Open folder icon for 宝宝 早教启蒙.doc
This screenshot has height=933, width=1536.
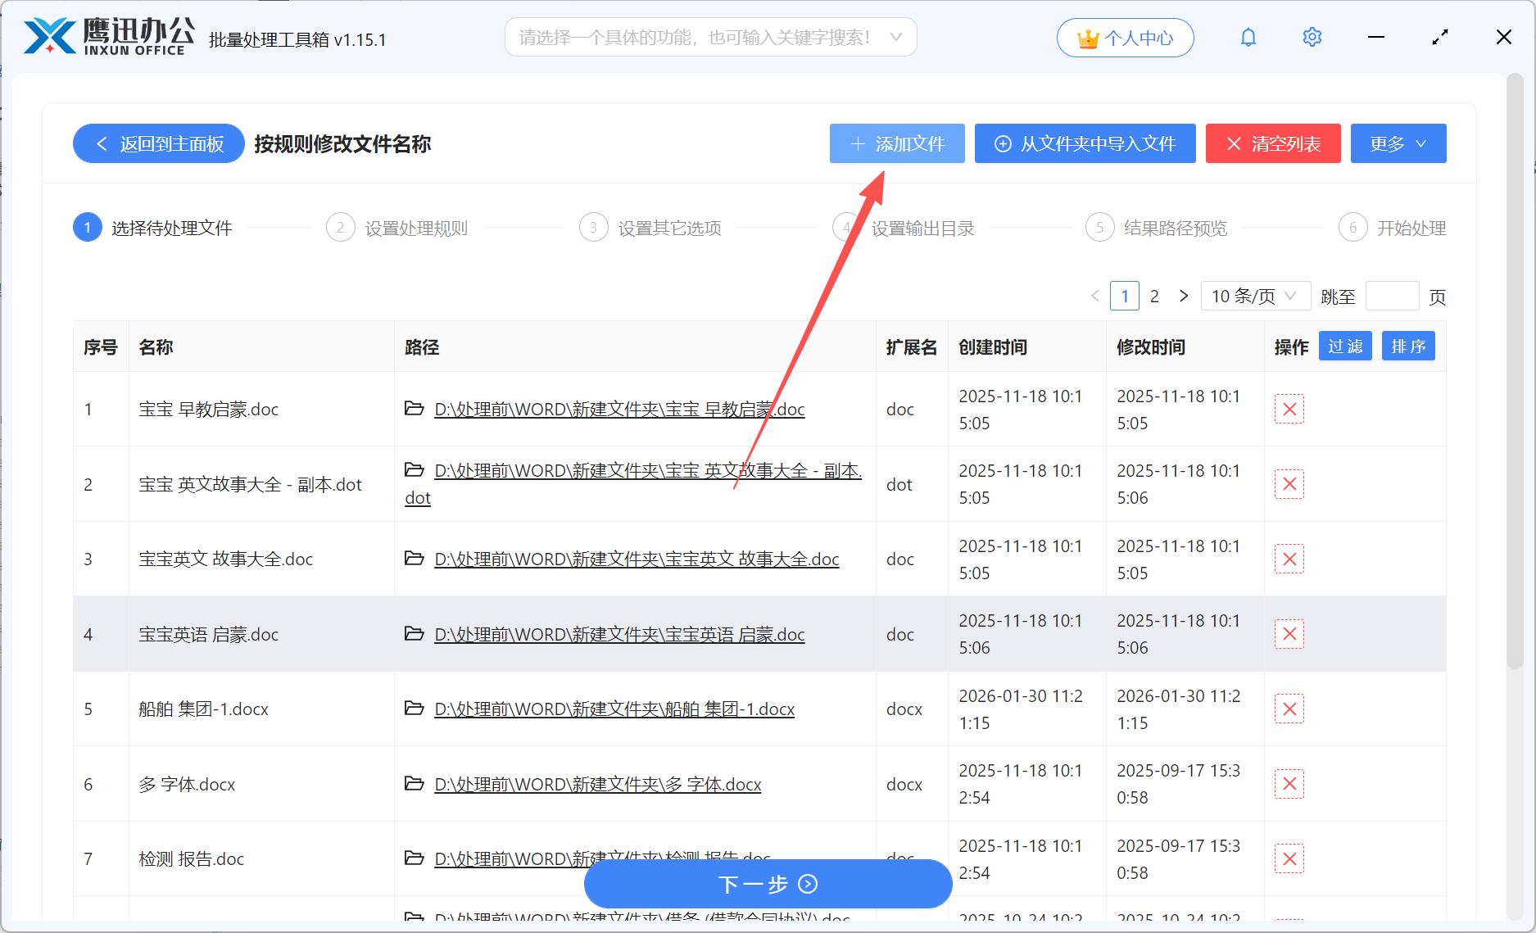pyautogui.click(x=415, y=408)
